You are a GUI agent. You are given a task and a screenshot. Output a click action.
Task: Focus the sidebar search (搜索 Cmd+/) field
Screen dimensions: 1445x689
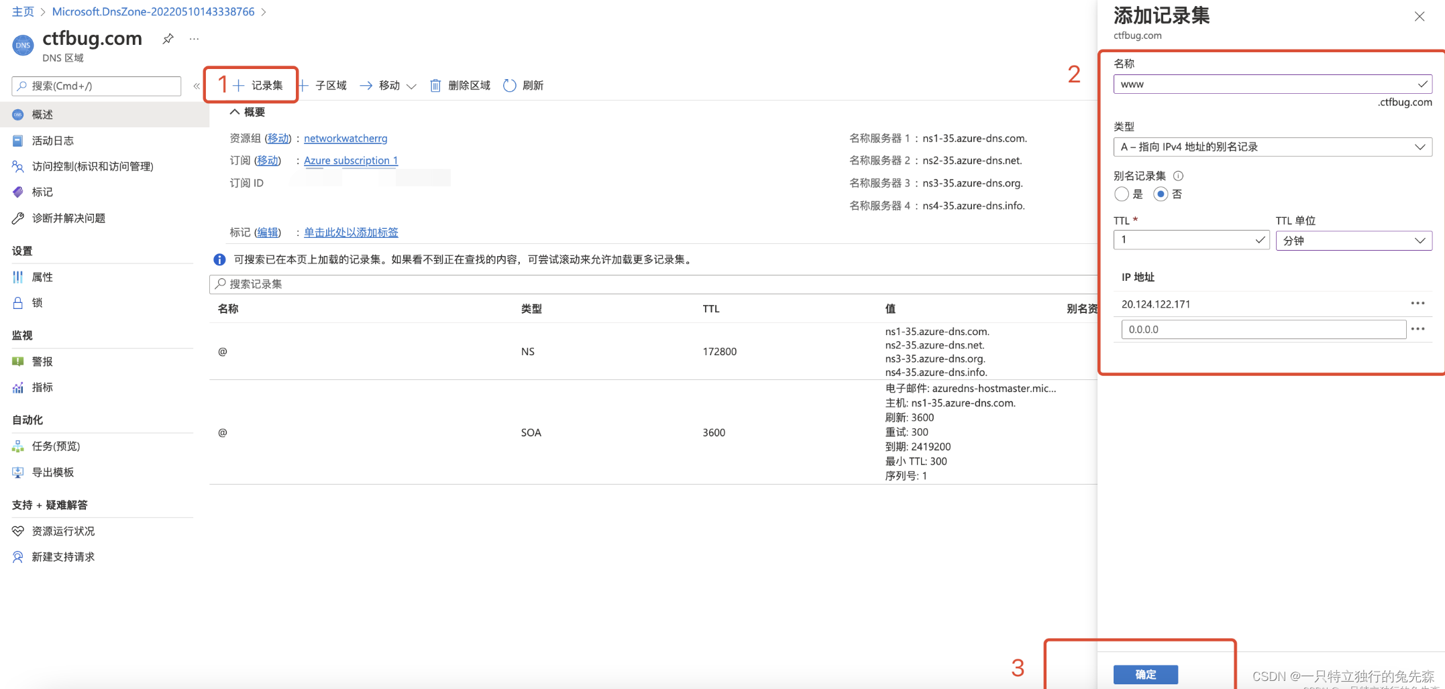97,86
